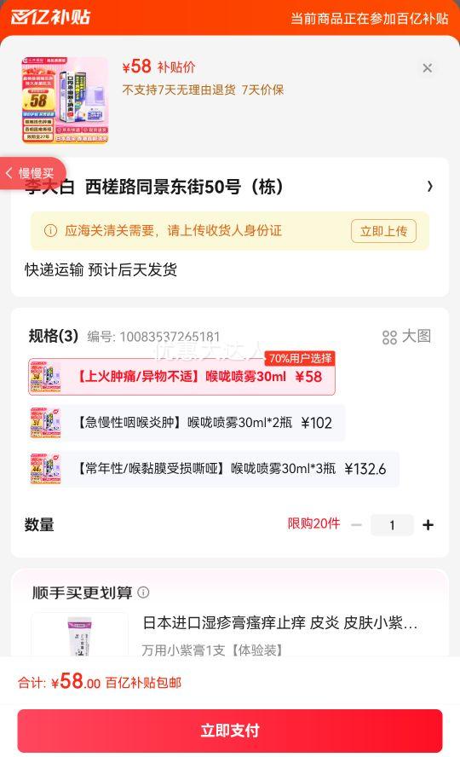Tap the 小紫膏 add-on product thumbnail
The height and width of the screenshot is (757, 460).
[x=79, y=634]
